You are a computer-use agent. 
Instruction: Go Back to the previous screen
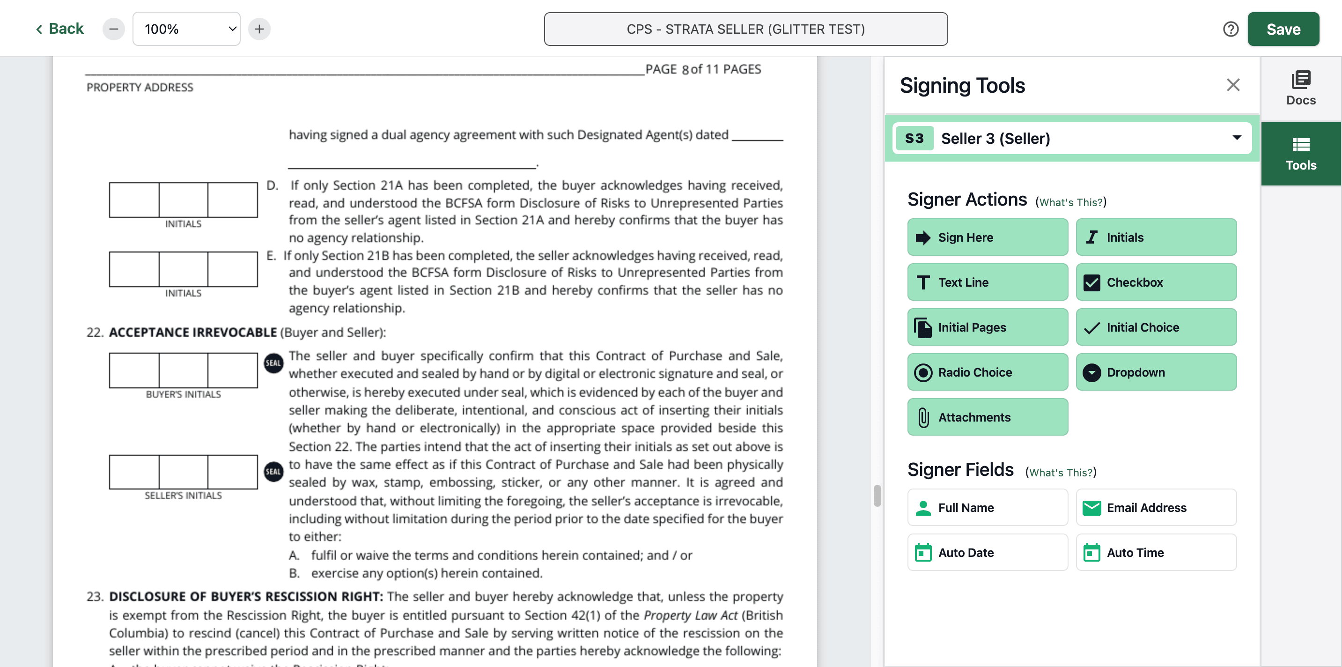(x=59, y=29)
